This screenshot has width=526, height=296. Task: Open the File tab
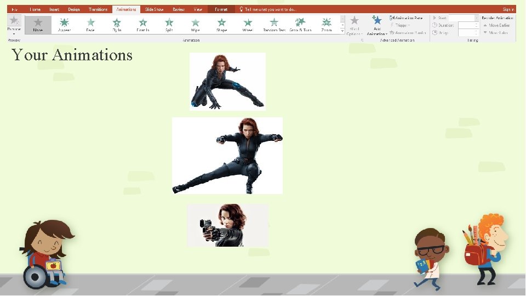[14, 9]
